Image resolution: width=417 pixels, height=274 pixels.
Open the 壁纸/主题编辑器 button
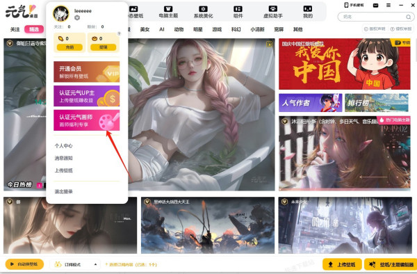pos(391,264)
